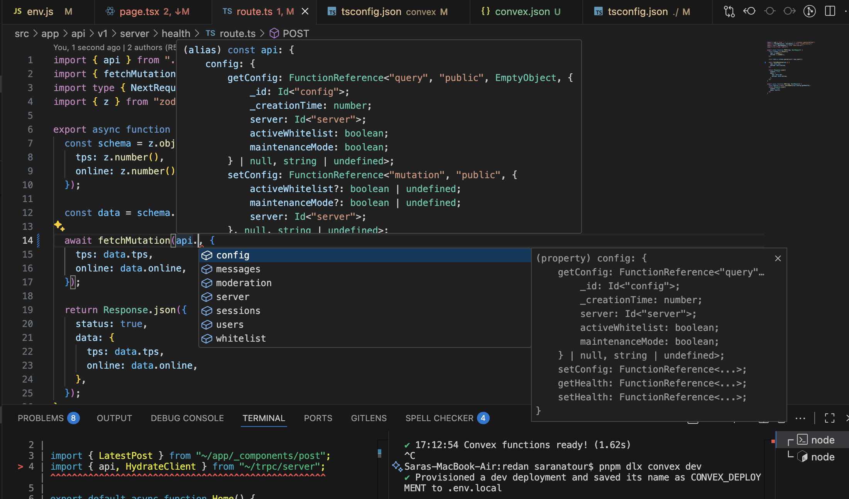
Task: Click 'route.ts' in the breadcrumb path
Action: 237,34
